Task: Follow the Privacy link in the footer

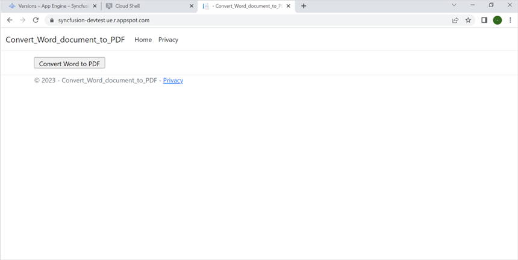Action: 173,81
